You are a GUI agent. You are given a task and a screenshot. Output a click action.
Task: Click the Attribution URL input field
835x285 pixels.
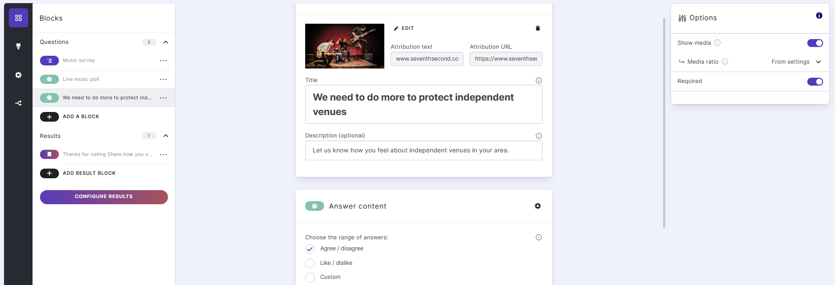coord(506,59)
